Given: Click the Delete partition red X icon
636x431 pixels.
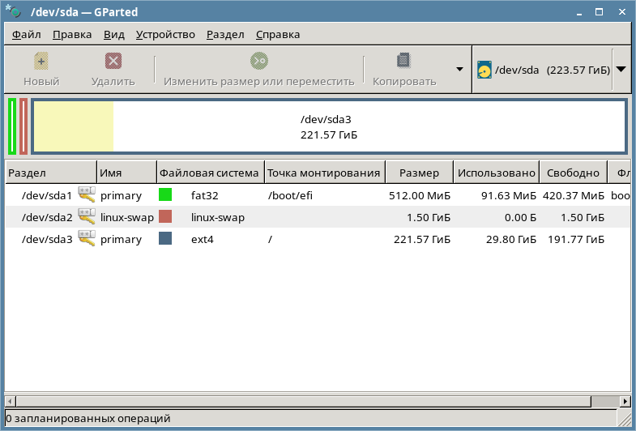Looking at the screenshot, I should tap(113, 62).
